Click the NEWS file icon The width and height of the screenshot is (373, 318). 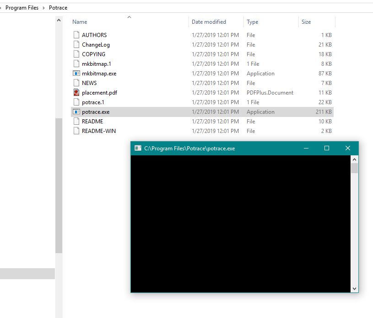pyautogui.click(x=76, y=83)
